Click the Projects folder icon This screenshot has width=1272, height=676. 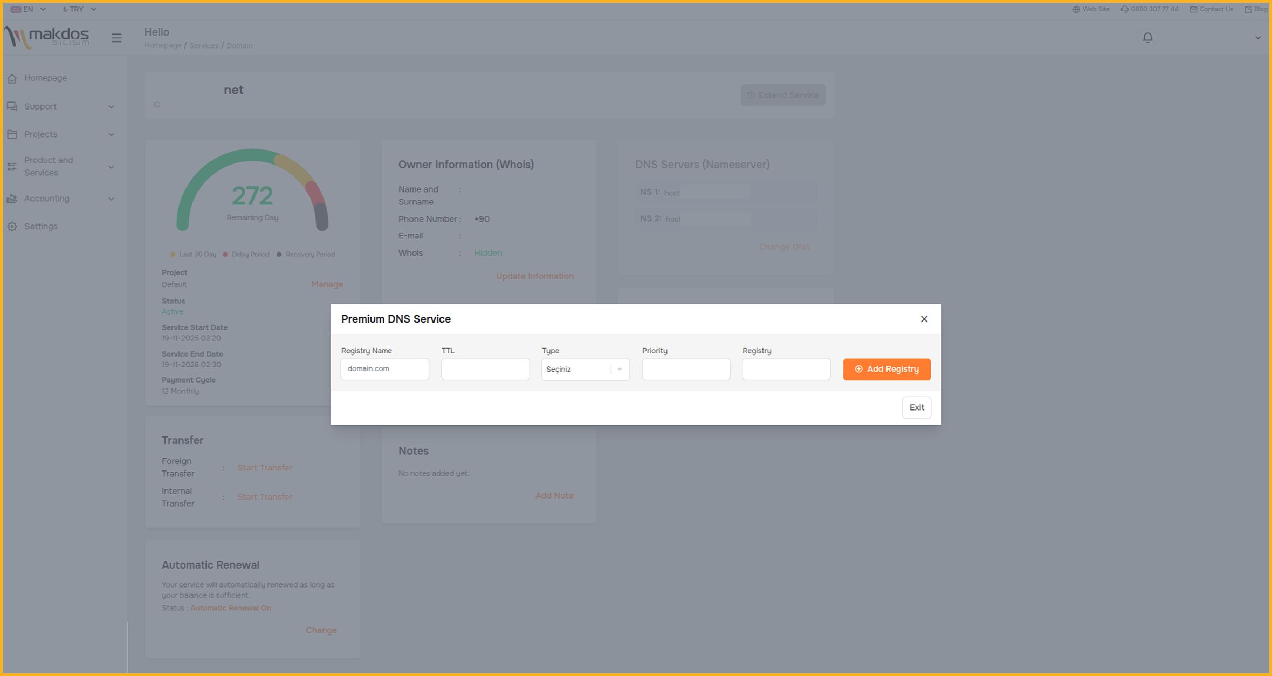(x=12, y=134)
